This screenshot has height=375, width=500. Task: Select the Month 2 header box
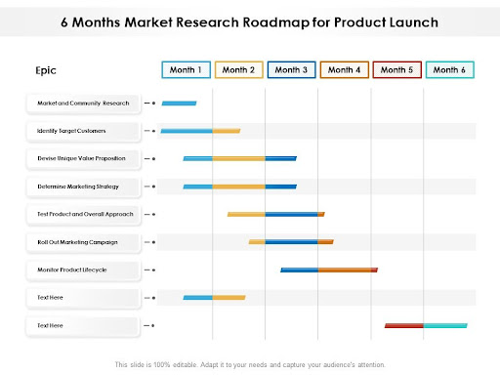[x=238, y=69]
